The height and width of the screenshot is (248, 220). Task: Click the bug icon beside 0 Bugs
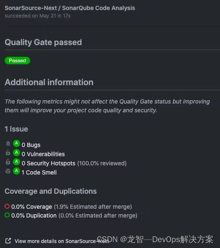(x=8, y=144)
